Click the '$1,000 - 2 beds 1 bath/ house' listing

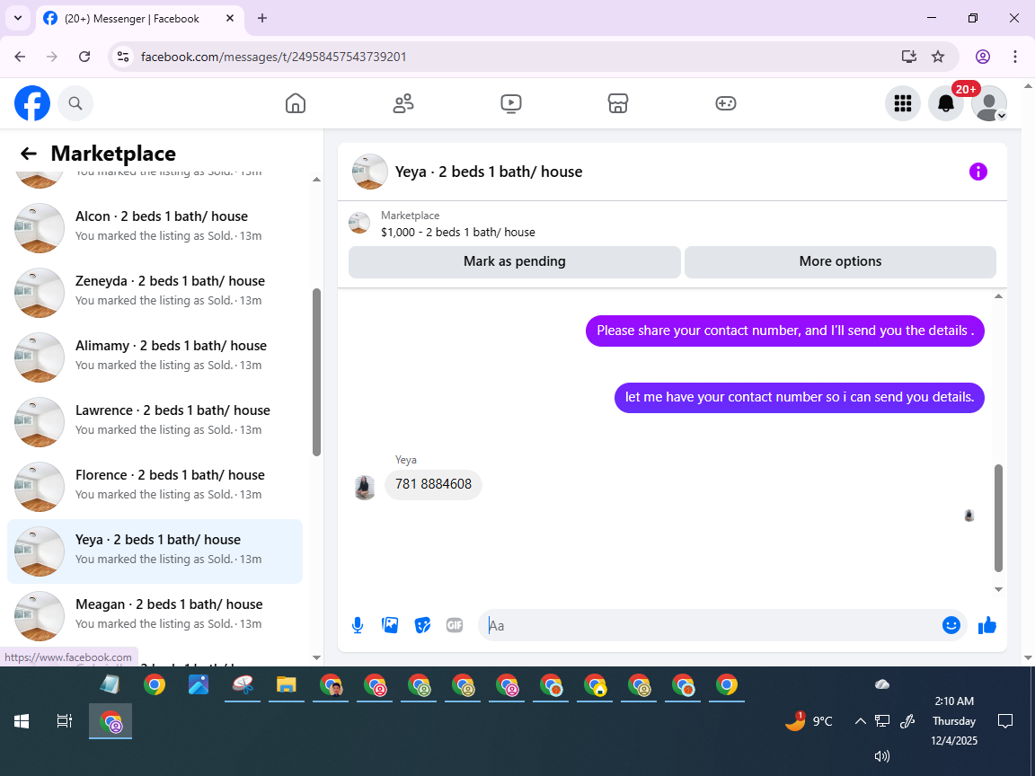pos(457,233)
